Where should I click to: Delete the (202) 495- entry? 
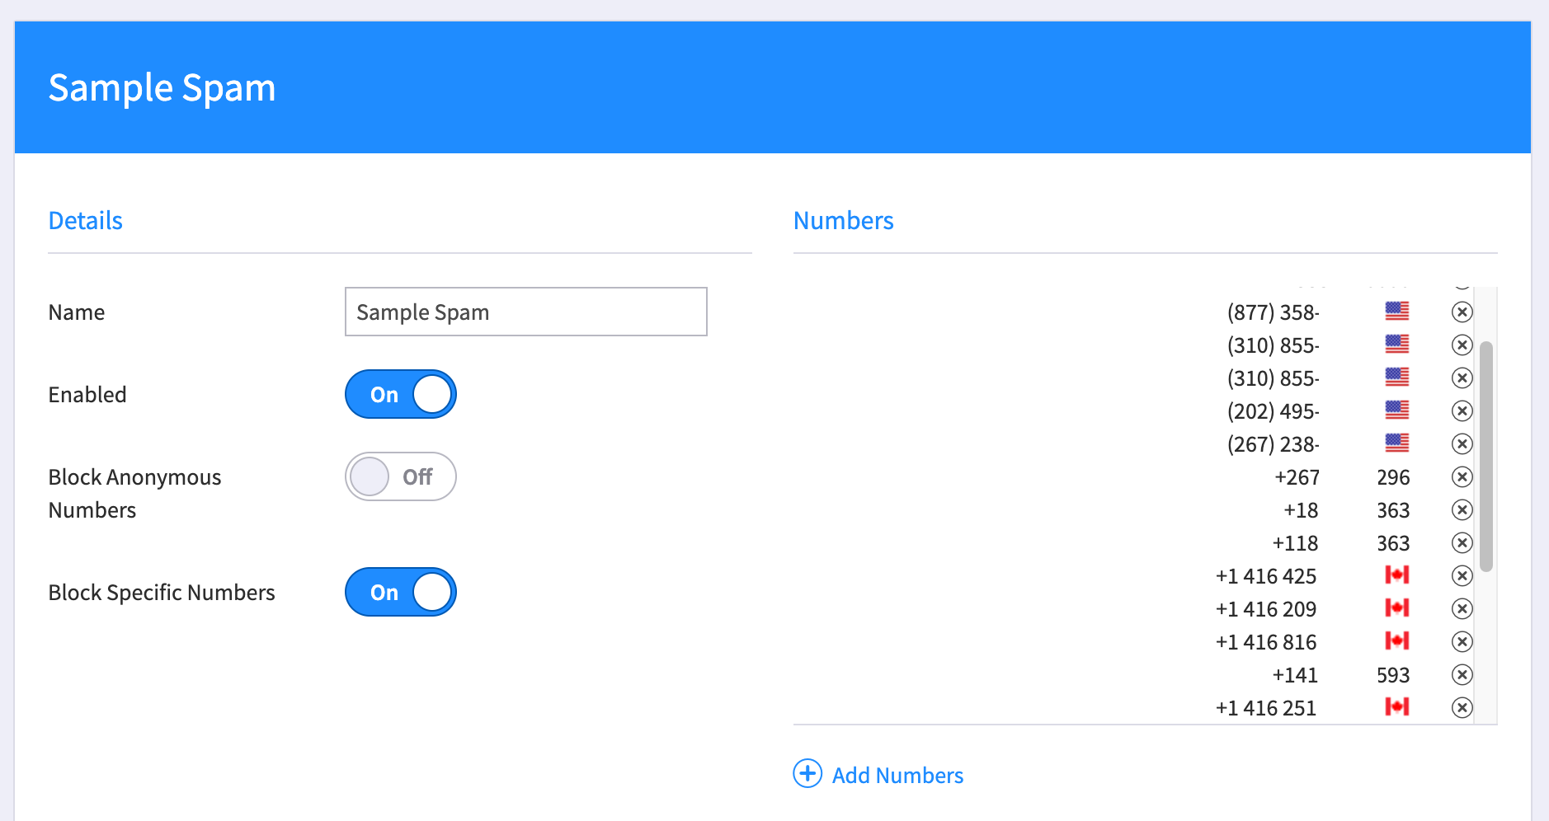point(1462,410)
